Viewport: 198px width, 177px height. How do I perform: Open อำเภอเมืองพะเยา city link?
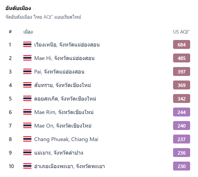[x=69, y=166]
